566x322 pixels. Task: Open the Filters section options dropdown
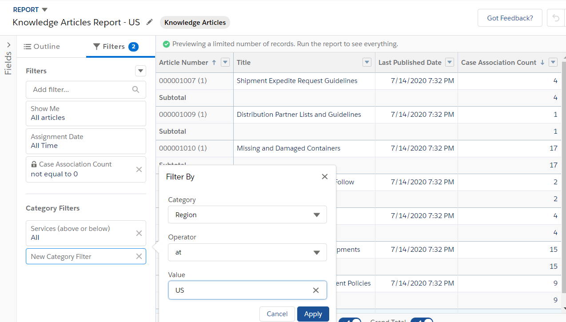pyautogui.click(x=140, y=71)
